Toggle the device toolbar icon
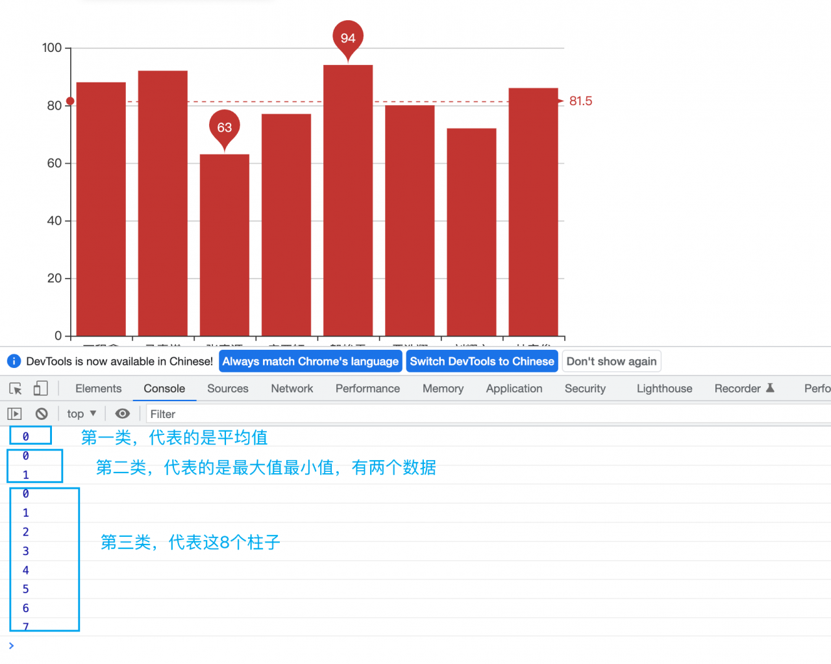The width and height of the screenshot is (831, 664). 40,388
